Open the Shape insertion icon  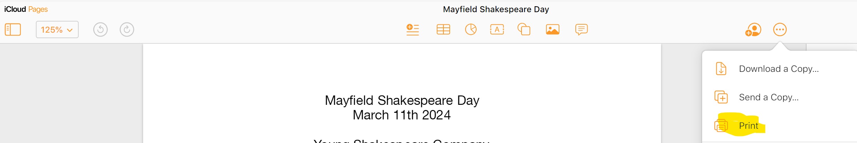pyautogui.click(x=524, y=30)
